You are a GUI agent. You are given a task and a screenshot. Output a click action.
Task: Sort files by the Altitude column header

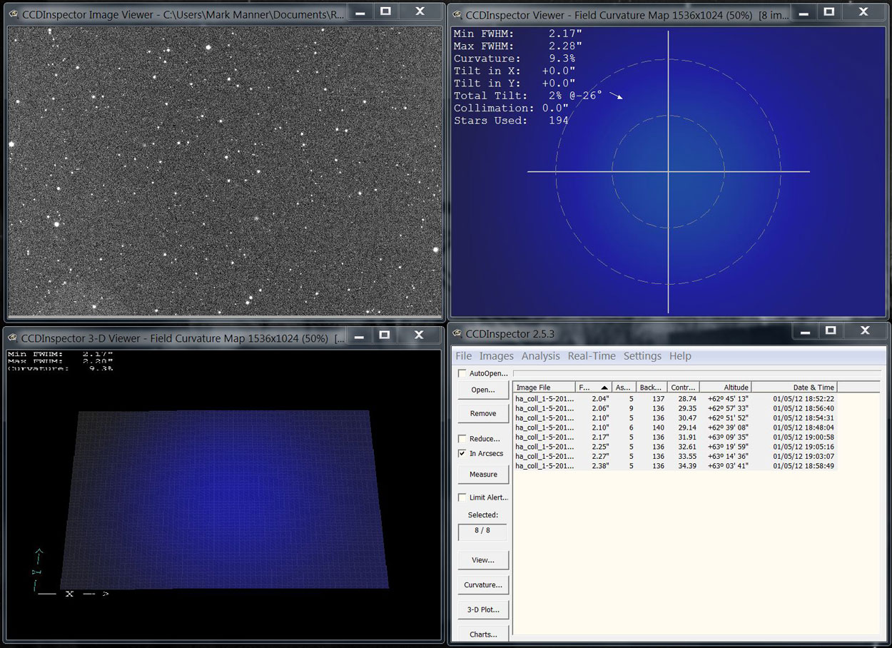coord(725,388)
